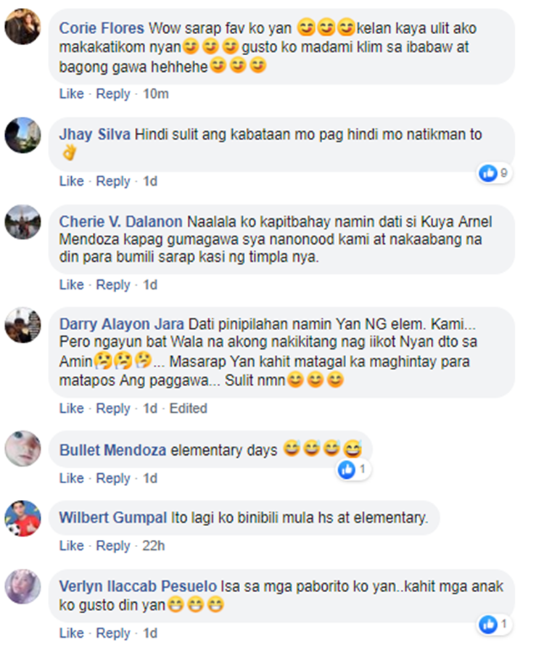Like Bullet Mendoza's elementary days comment
This screenshot has height=653, width=544.
(x=72, y=478)
